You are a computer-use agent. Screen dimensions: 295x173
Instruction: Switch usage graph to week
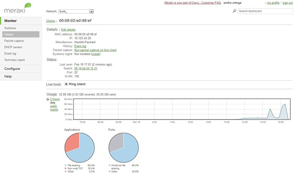pyautogui.click(x=53, y=106)
